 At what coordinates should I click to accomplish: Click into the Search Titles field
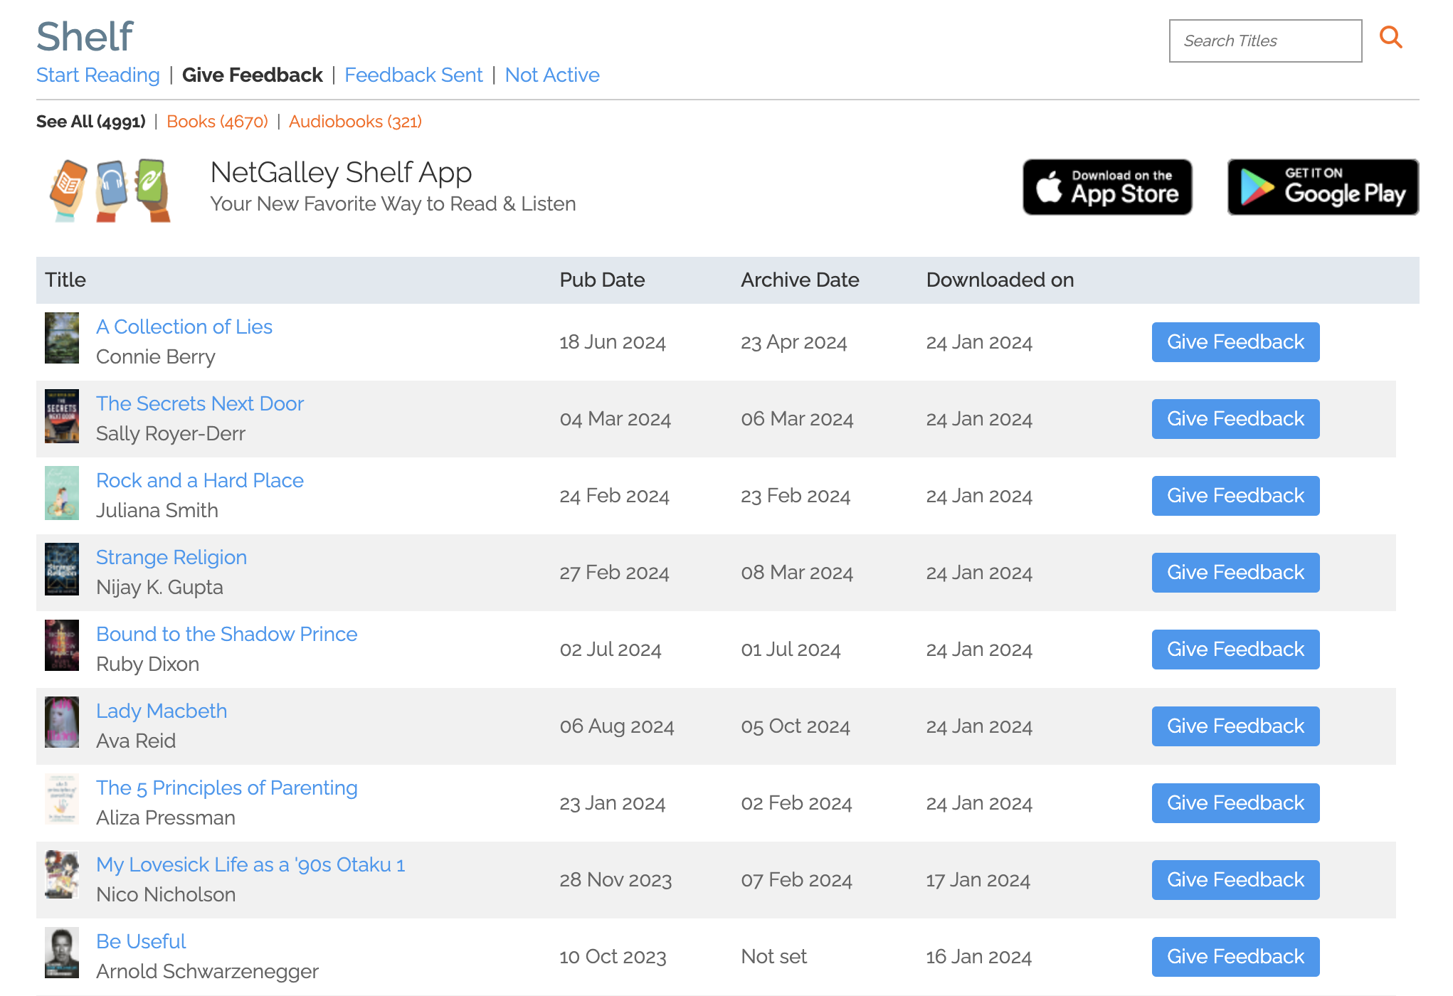[x=1264, y=41]
